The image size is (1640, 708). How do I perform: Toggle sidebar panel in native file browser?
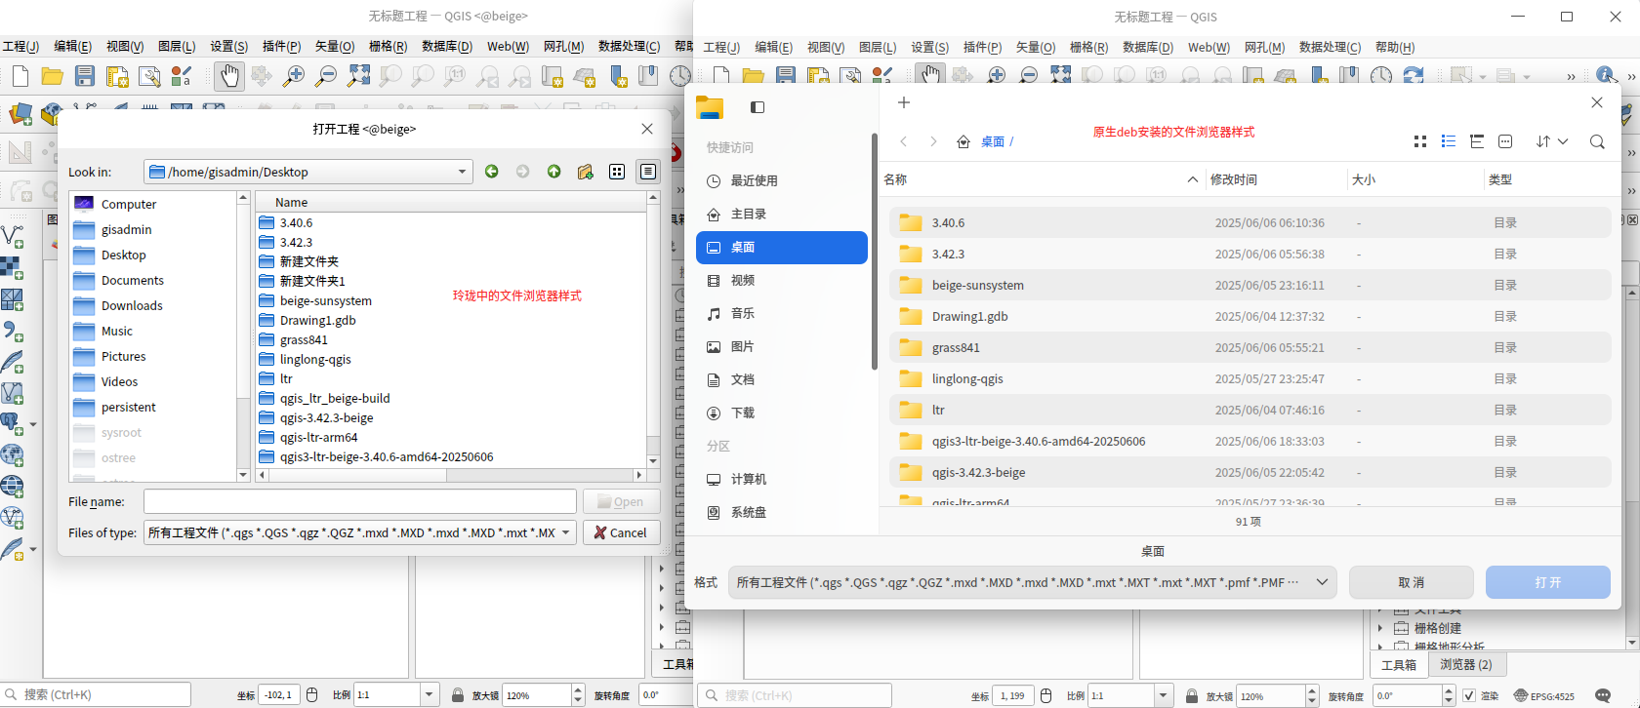pyautogui.click(x=758, y=107)
